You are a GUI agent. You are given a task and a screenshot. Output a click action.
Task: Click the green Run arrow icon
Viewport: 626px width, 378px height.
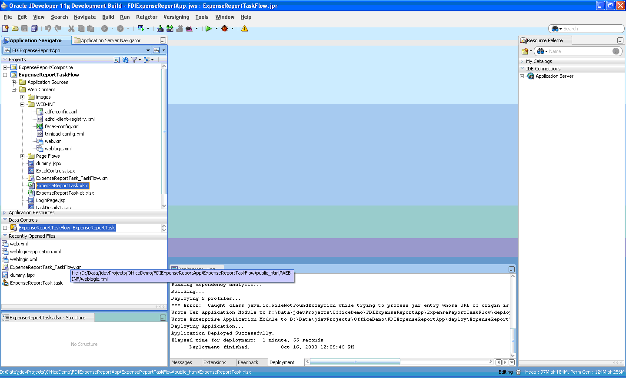209,29
